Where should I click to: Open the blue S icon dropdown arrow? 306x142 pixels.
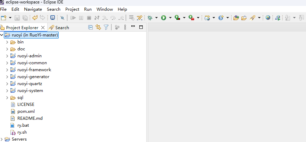coord(228,18)
